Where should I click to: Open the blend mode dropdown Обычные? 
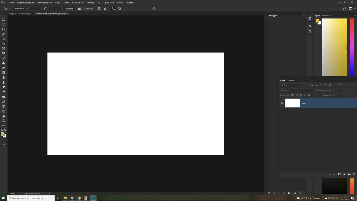click(x=297, y=90)
